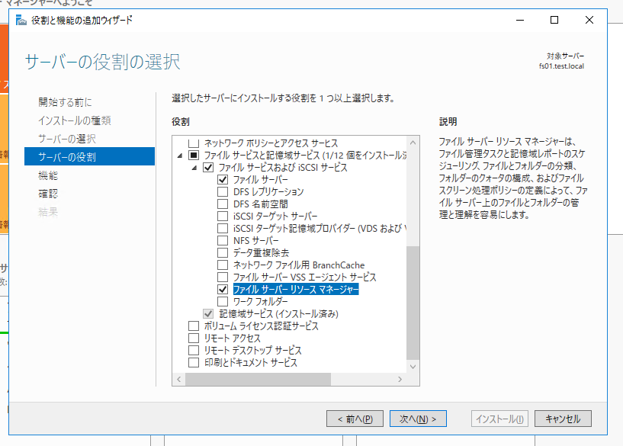Viewport: 623px width, 446px height.
Task: Open the 確認 step
Action: point(48,194)
